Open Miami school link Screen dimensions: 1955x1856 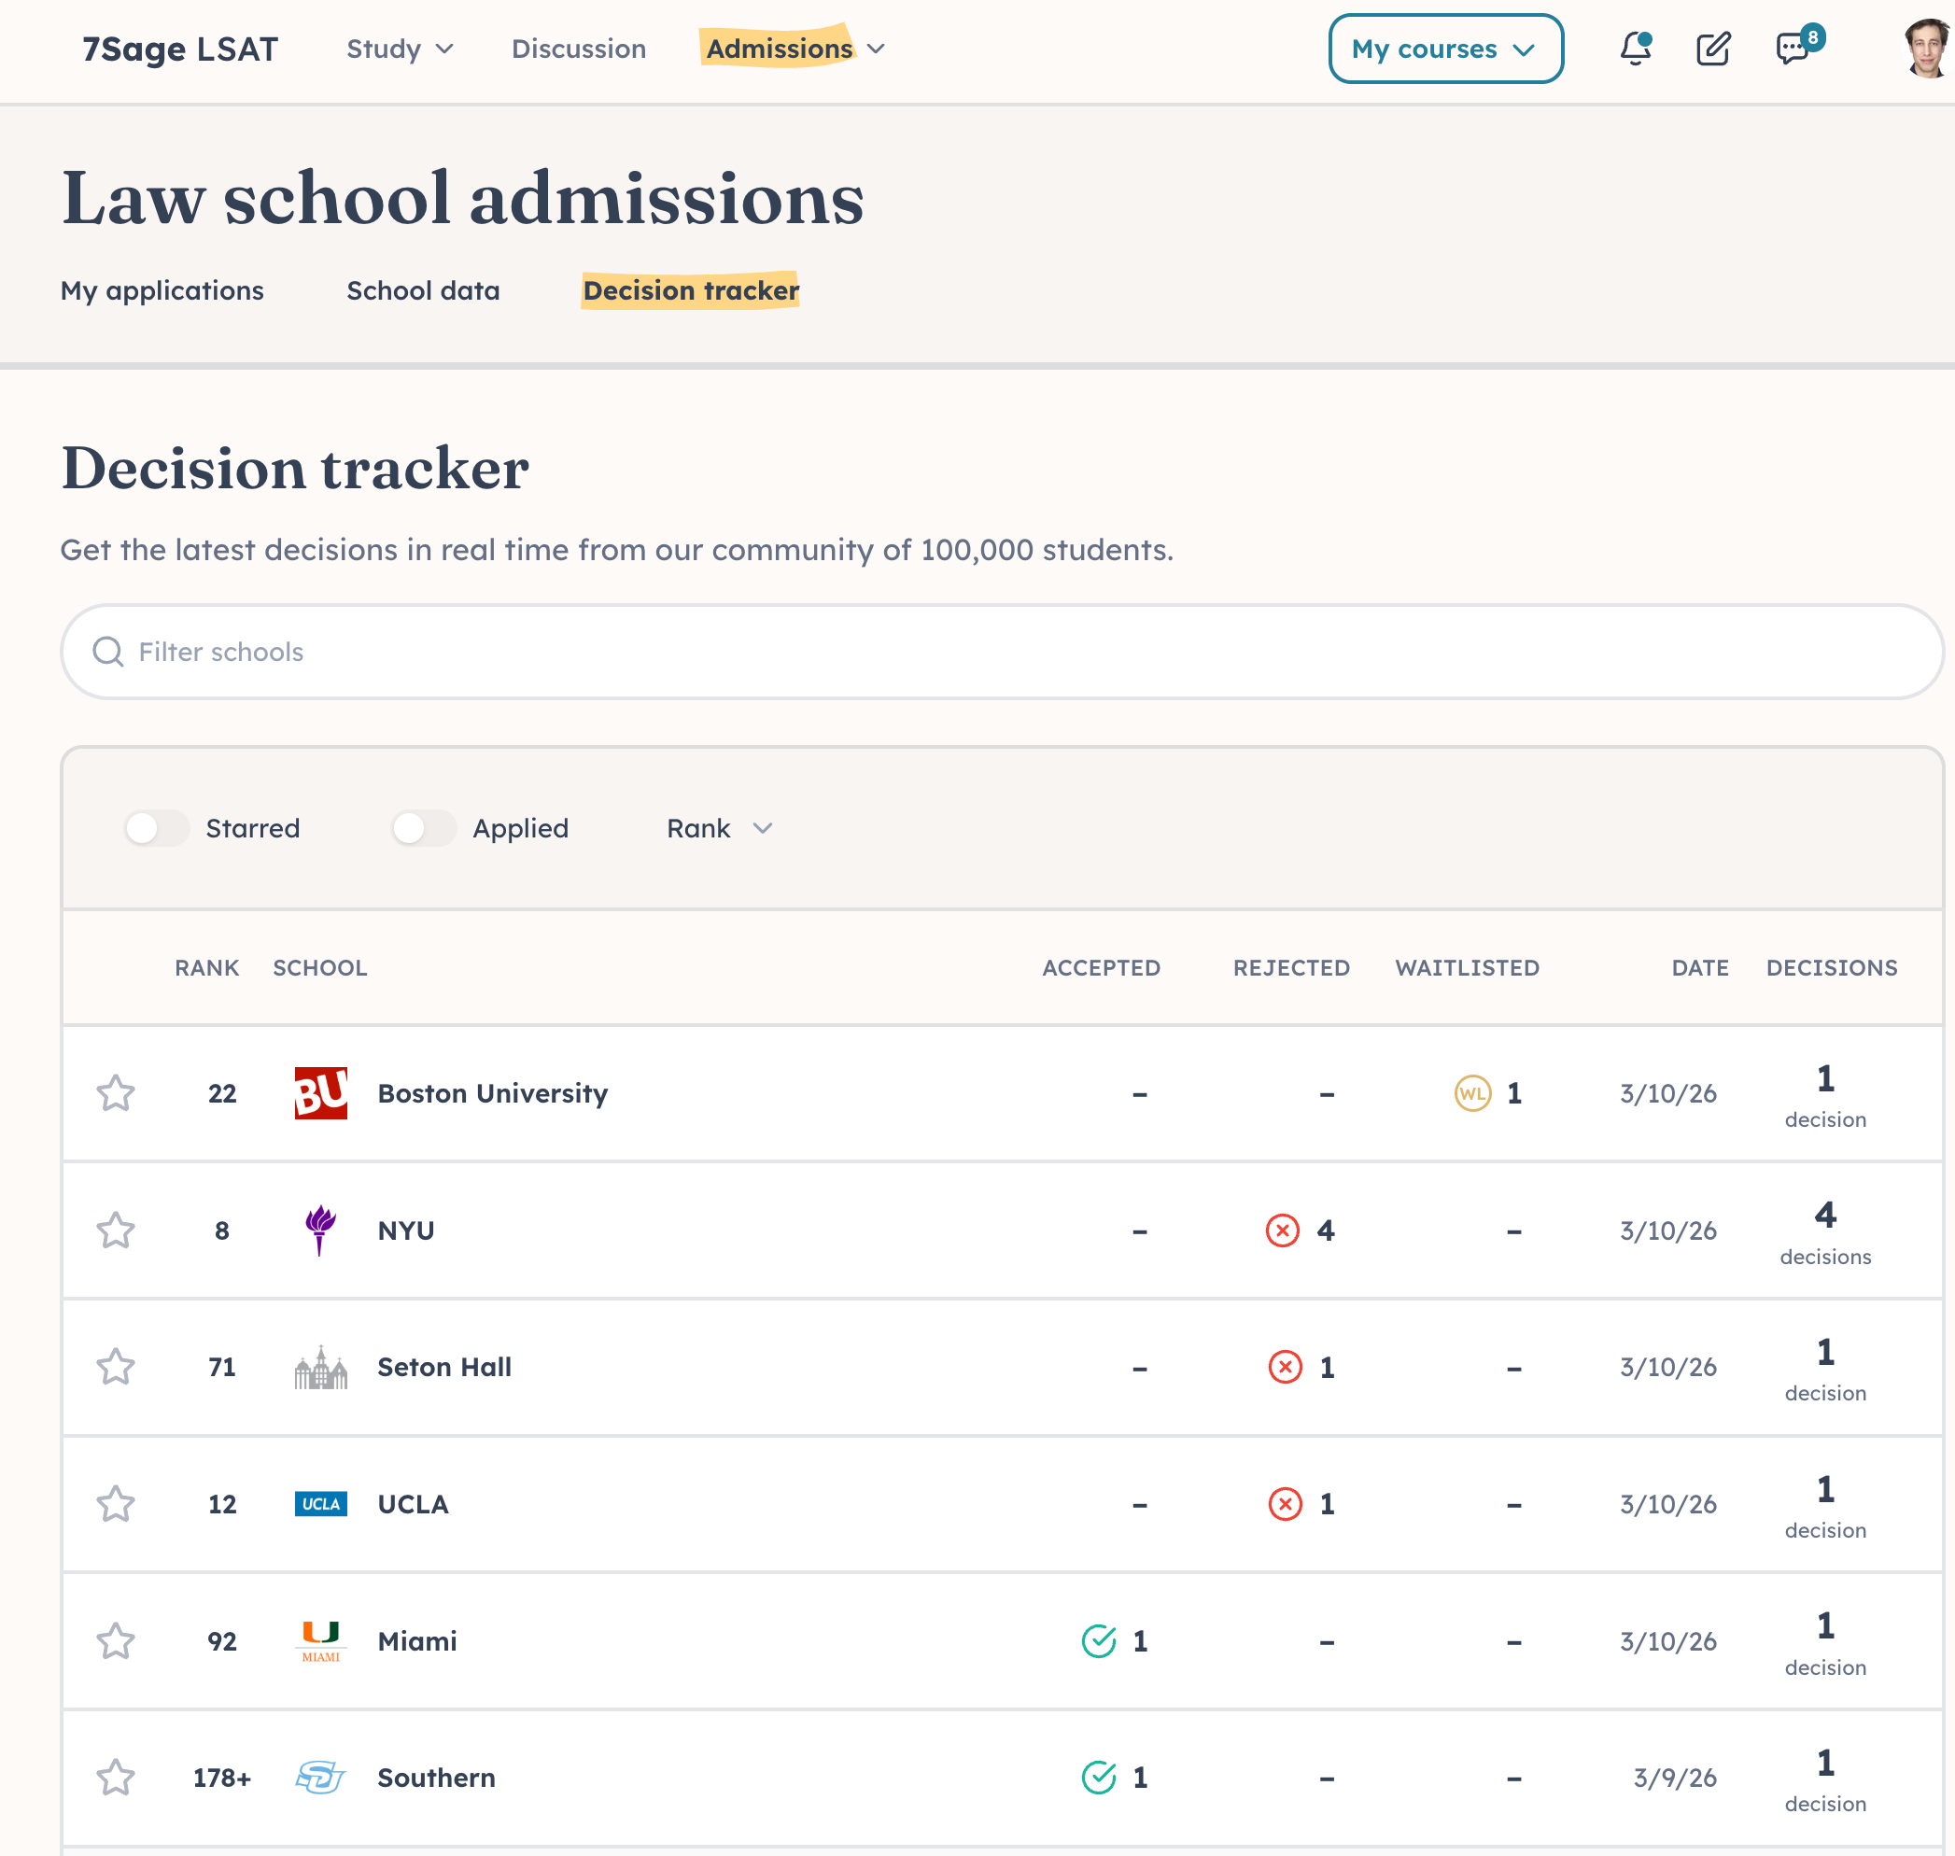(416, 1641)
